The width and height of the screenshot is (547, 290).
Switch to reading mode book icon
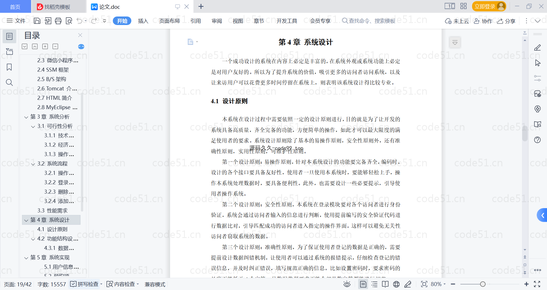coord(385,284)
